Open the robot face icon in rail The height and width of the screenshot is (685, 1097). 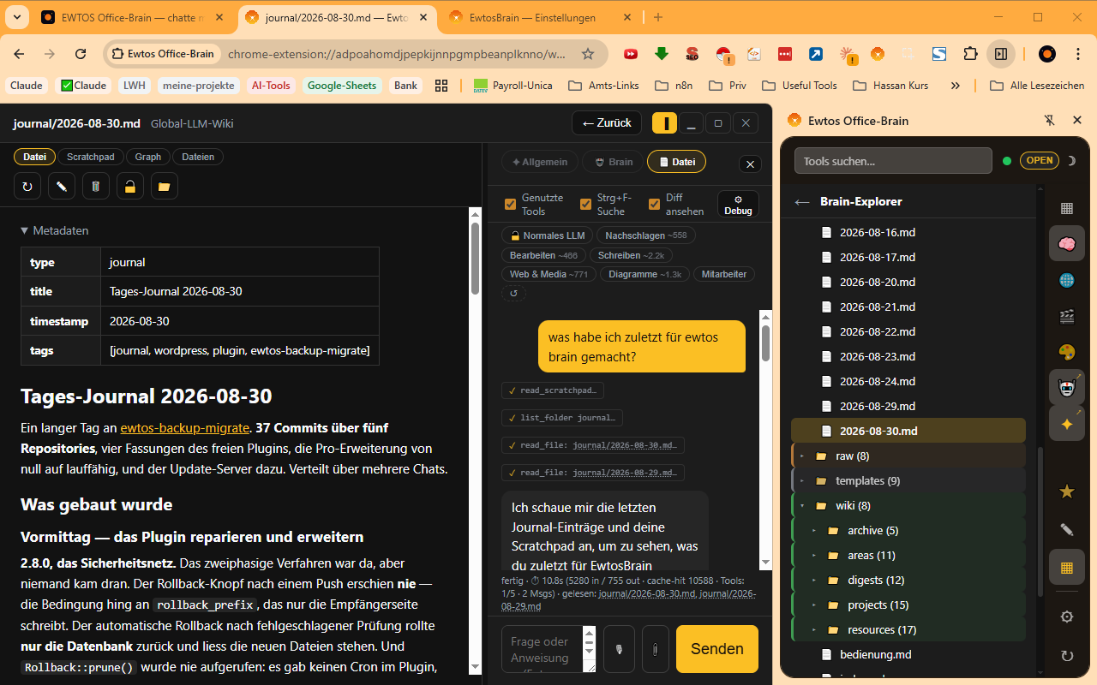(1067, 388)
